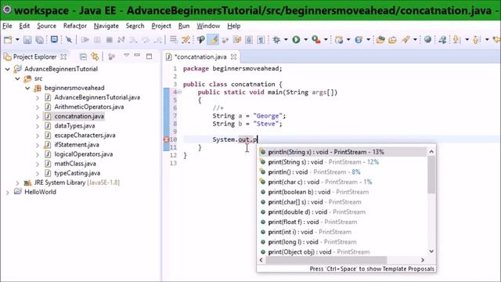Click the Next Annotation icon
The height and width of the screenshot is (282, 501).
pos(456,40)
